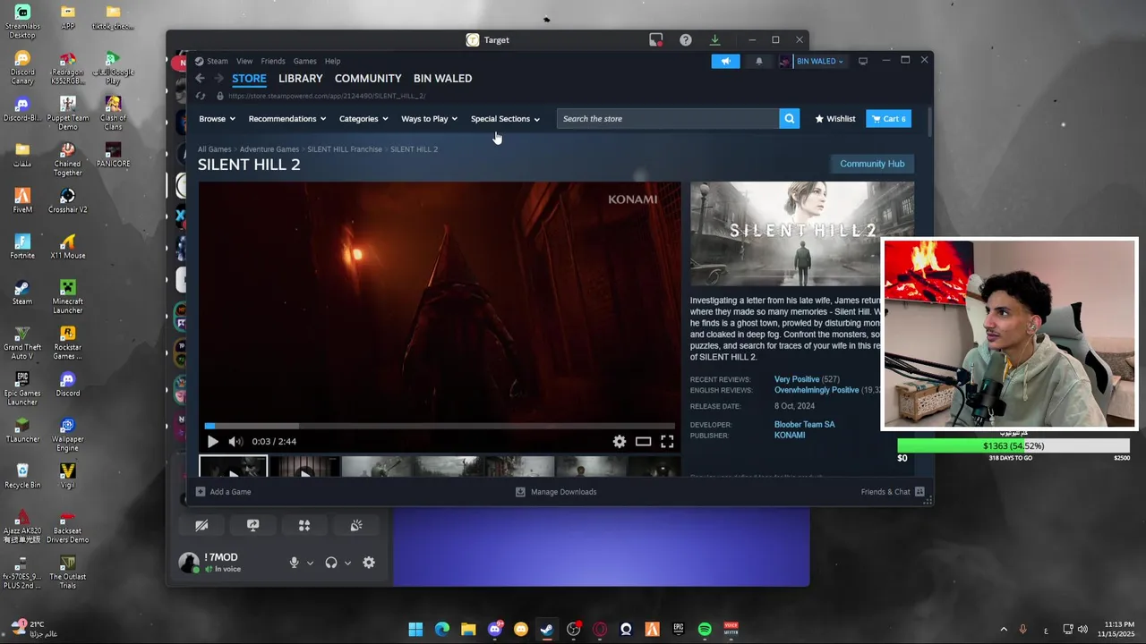
Task: Click the Steam back navigation arrow
Action: [200, 79]
